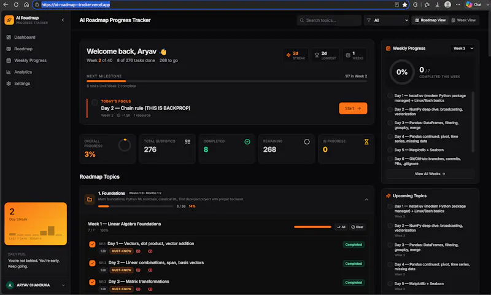Click Completed badge for Day 1 Vectors
Viewport: 491px width, 295px height.
tap(354, 245)
